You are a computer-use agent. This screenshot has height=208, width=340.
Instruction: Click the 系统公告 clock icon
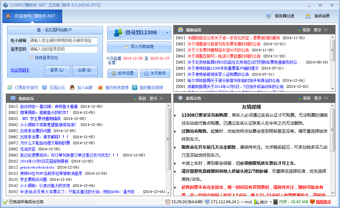coord(180,98)
